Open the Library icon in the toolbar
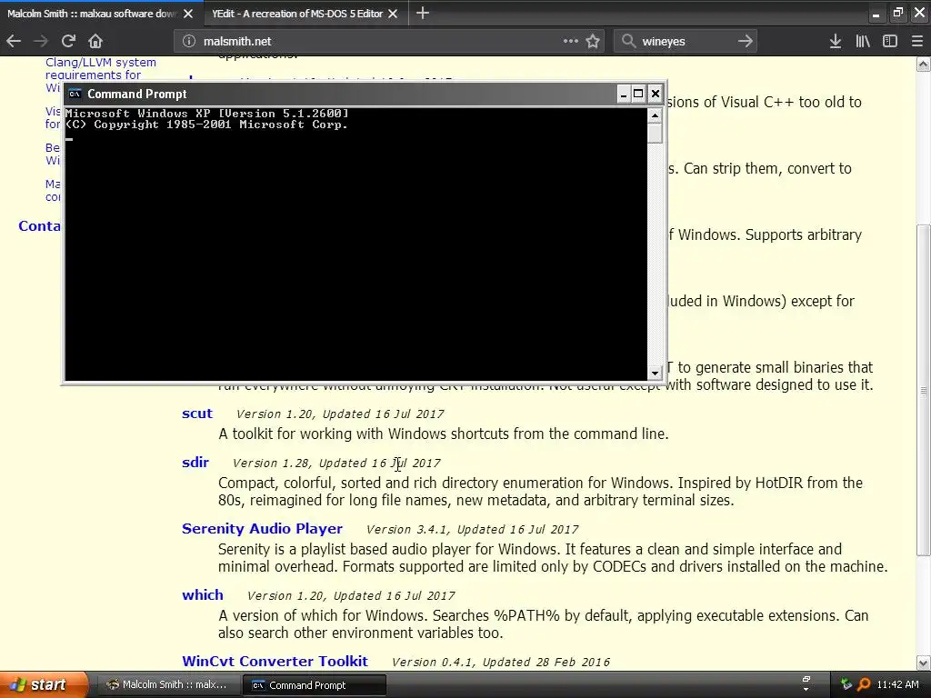The height and width of the screenshot is (698, 931). [863, 41]
